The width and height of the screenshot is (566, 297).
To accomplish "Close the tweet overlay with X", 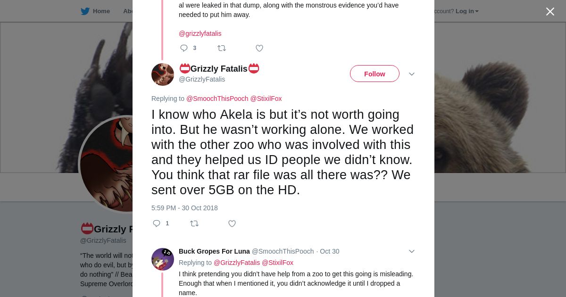I will (x=550, y=11).
